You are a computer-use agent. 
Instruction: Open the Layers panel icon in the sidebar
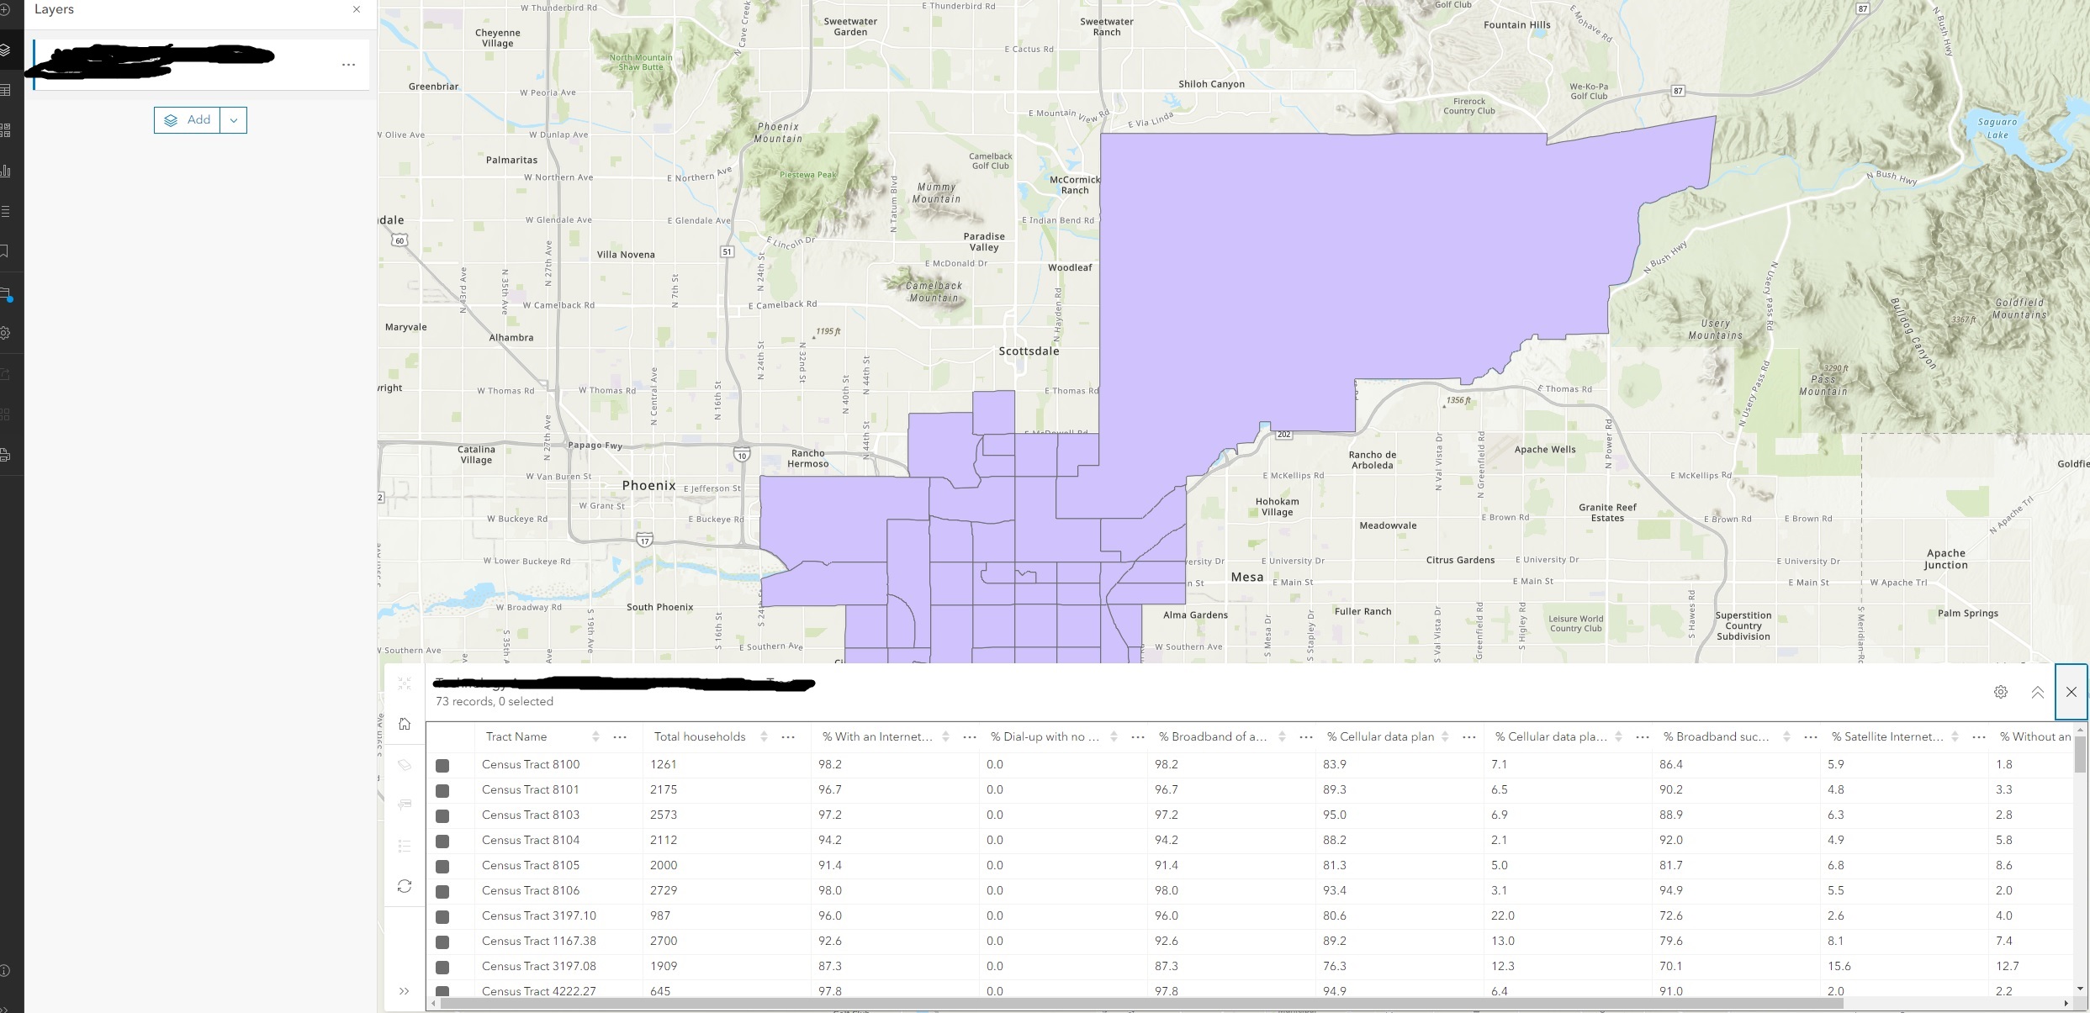[6, 50]
